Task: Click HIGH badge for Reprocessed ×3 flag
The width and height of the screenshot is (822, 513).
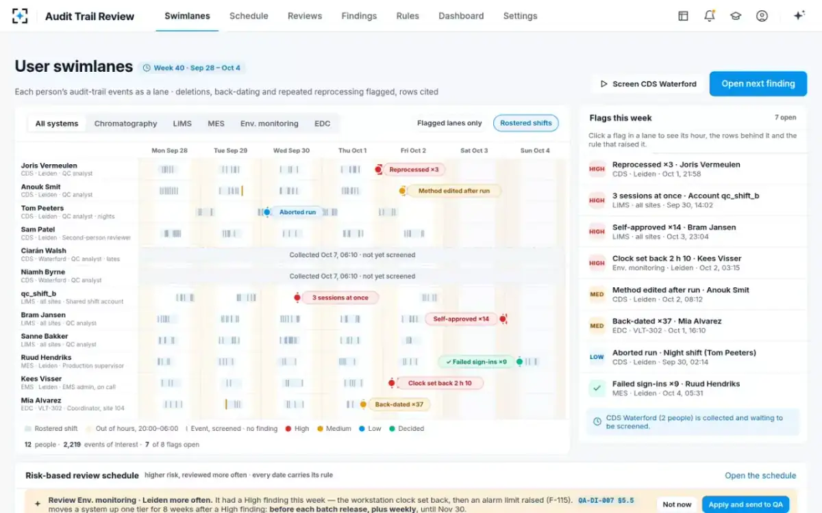Action: coord(597,169)
